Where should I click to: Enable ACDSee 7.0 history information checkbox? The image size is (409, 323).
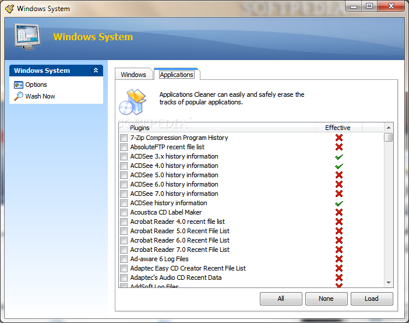tap(124, 194)
